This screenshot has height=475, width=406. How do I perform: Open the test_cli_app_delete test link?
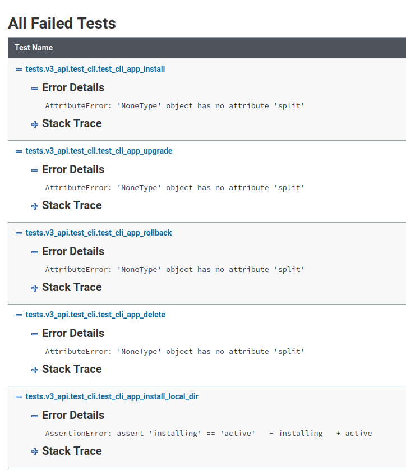(x=95, y=315)
